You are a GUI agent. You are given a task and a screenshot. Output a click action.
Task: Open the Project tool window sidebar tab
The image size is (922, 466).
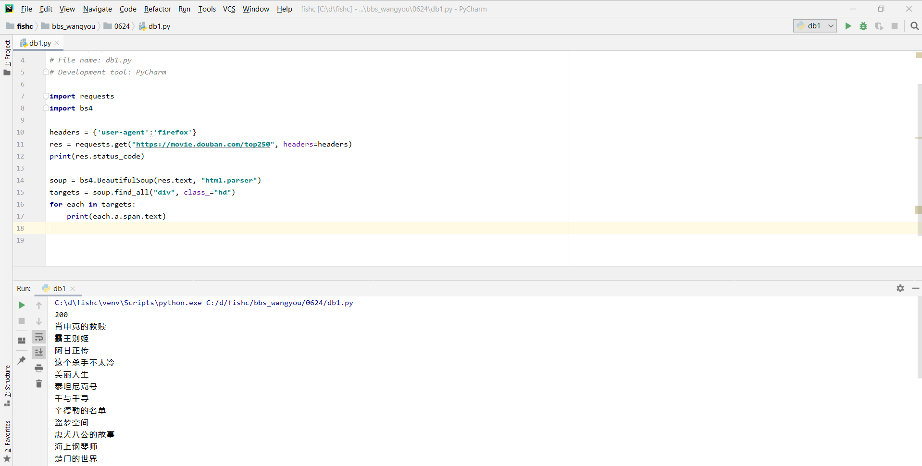coord(7,58)
